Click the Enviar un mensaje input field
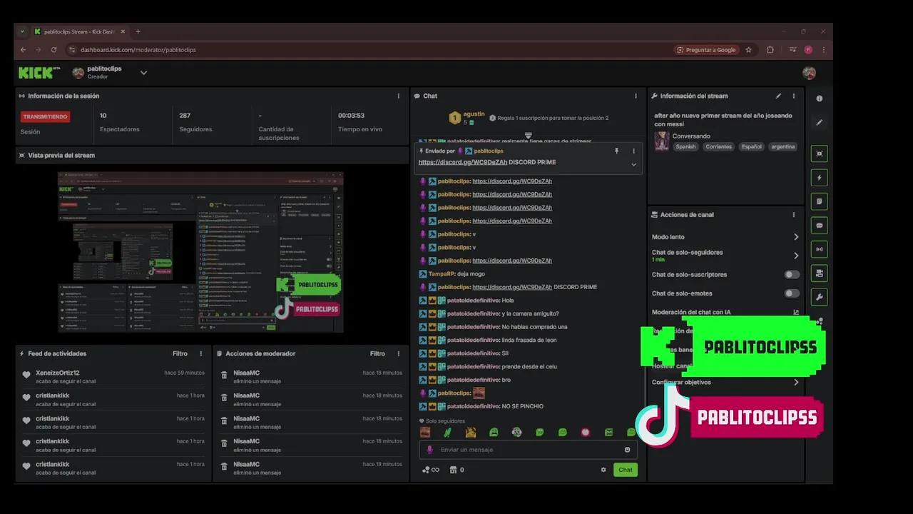Viewport: 913px width, 514px height. pos(528,450)
